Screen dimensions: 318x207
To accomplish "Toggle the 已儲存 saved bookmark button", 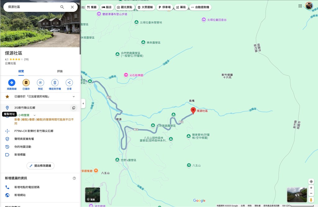I will [26, 83].
